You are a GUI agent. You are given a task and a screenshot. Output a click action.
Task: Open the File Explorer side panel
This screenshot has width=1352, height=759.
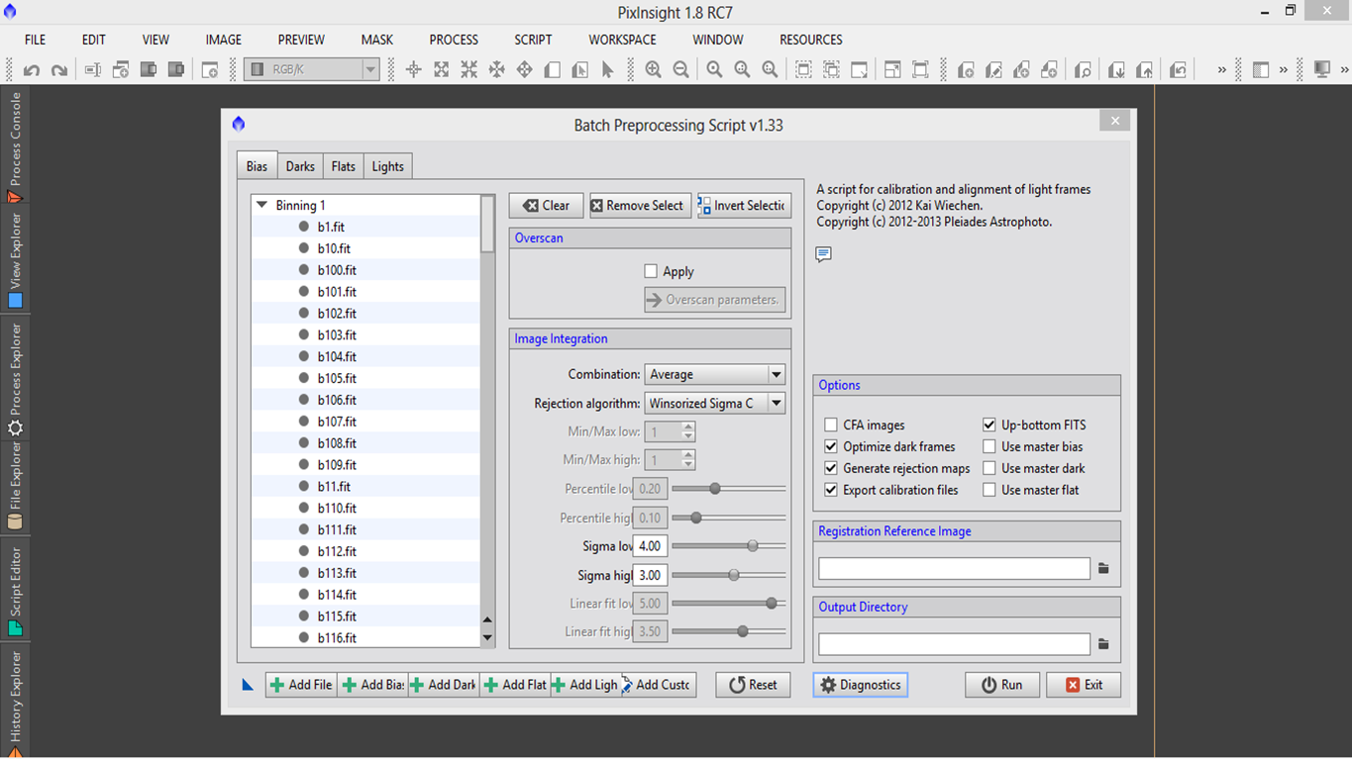pyautogui.click(x=15, y=488)
